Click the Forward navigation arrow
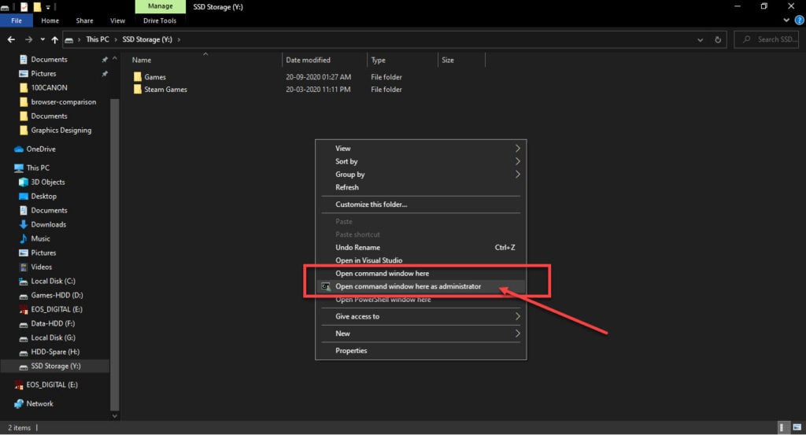The height and width of the screenshot is (435, 806). click(29, 39)
